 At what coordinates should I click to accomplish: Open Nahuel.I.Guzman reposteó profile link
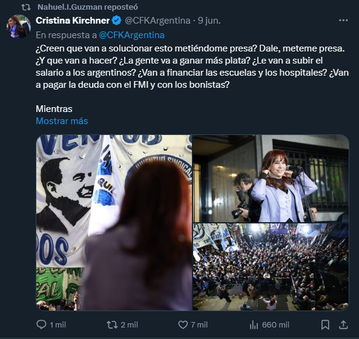coord(88,7)
